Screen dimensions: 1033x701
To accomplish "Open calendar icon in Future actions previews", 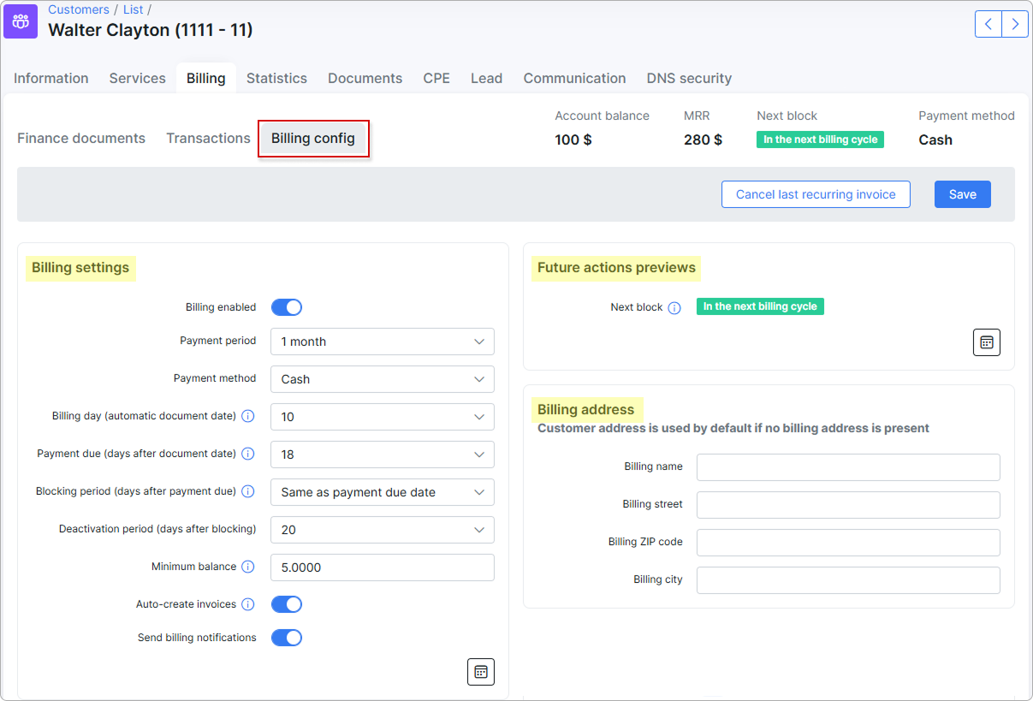I will 987,342.
